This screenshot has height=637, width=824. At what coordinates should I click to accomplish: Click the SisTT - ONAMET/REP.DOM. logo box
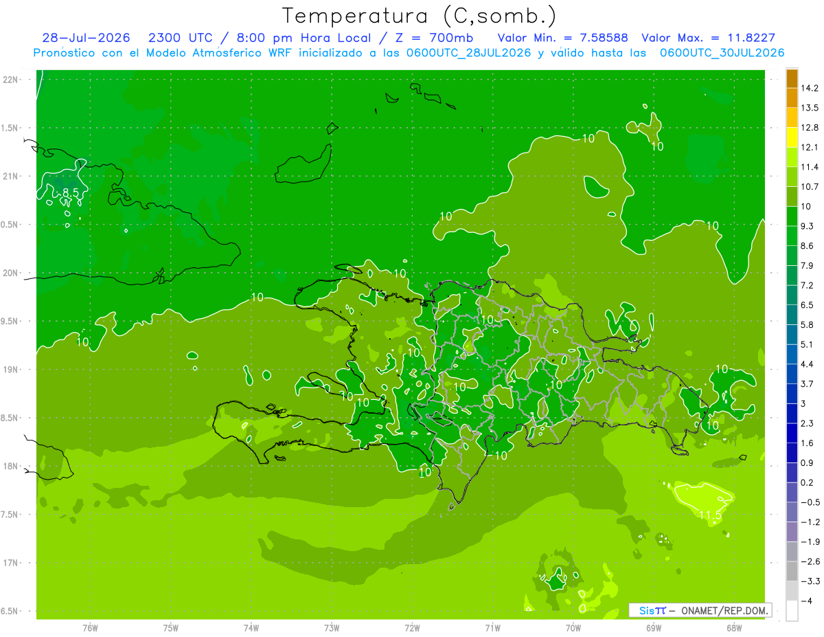700,610
